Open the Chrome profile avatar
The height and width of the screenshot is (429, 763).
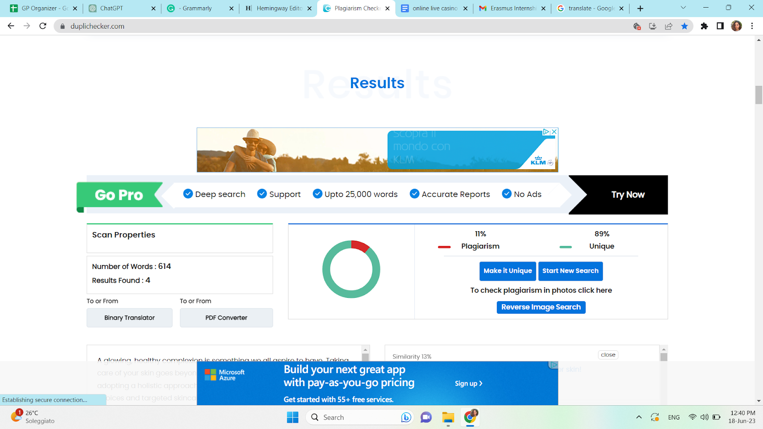click(x=736, y=26)
